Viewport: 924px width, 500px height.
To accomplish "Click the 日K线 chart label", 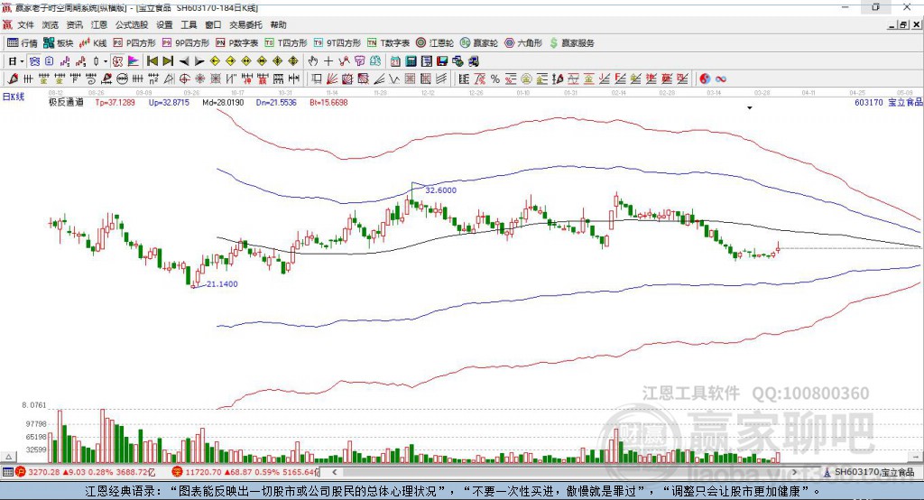I will point(14,97).
